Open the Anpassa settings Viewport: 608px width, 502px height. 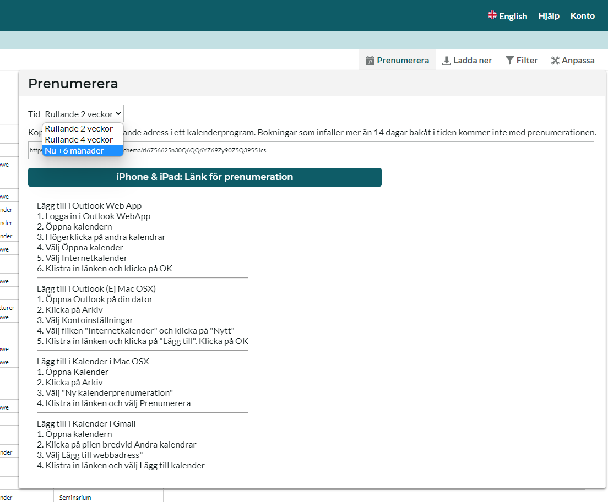pyautogui.click(x=573, y=61)
